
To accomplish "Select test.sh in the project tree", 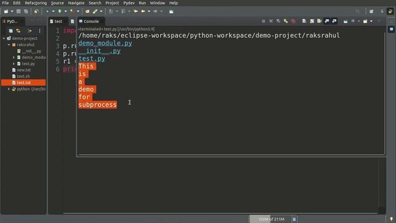I will coord(24,76).
